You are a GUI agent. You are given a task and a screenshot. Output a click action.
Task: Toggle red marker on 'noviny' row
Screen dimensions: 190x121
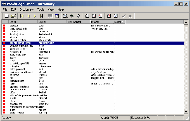point(4,57)
